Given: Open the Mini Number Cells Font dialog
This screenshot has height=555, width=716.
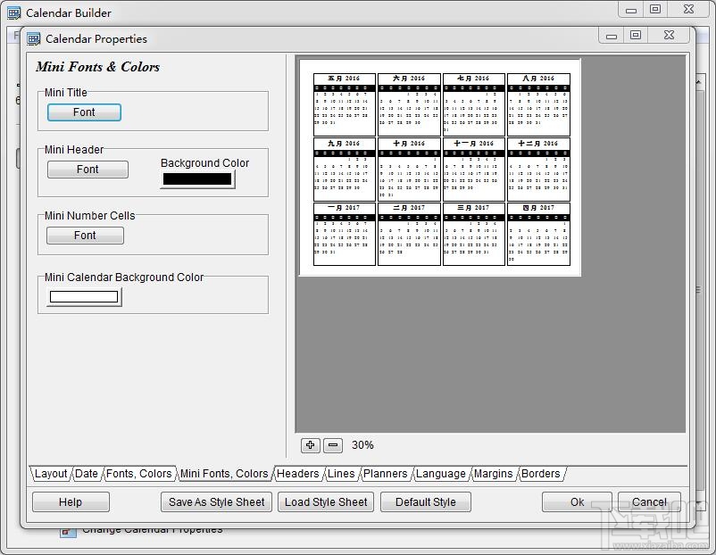Looking at the screenshot, I should 84,236.
